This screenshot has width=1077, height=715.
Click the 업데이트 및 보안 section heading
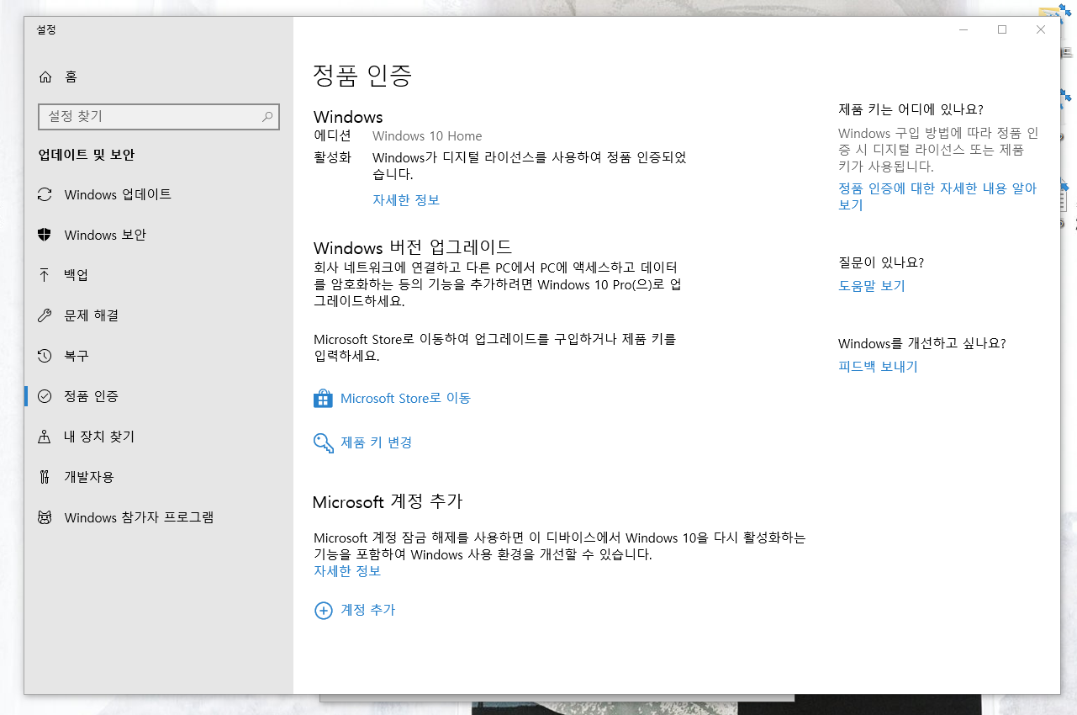[x=87, y=155]
